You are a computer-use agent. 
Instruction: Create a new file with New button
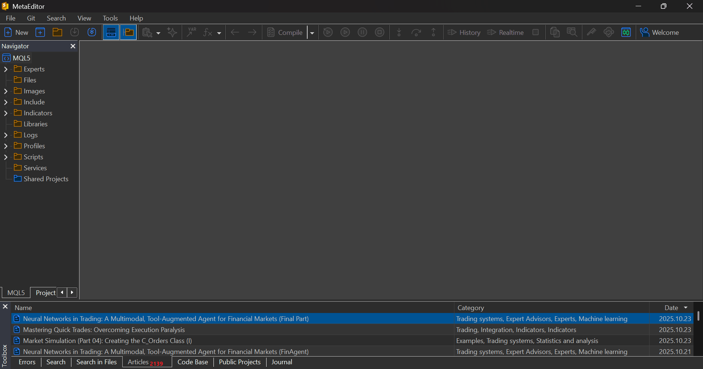[16, 32]
